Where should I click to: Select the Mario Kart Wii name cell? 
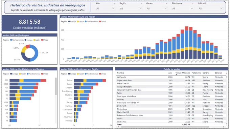pyautogui.click(x=123, y=84)
